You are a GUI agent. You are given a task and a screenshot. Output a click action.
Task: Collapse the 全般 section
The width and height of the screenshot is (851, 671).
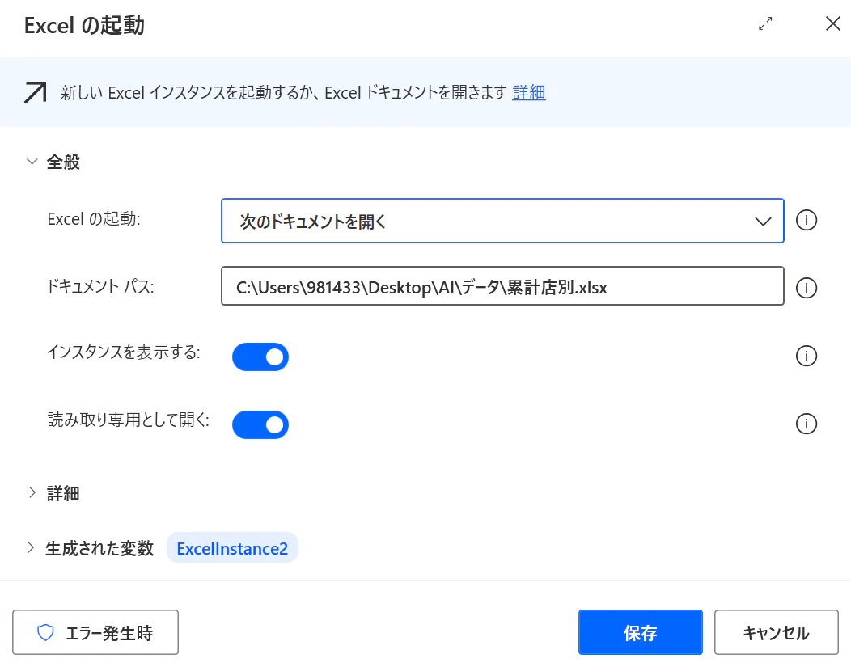click(32, 162)
